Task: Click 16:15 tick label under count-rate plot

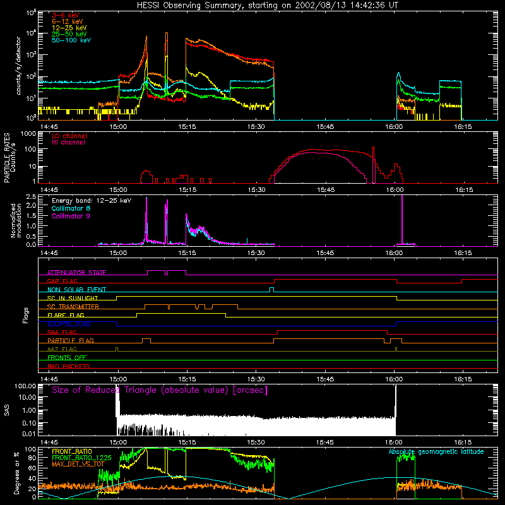Action: click(x=463, y=127)
